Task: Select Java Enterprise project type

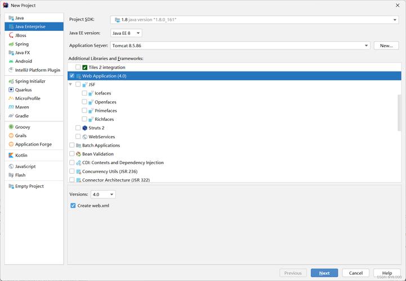Action: [34, 26]
